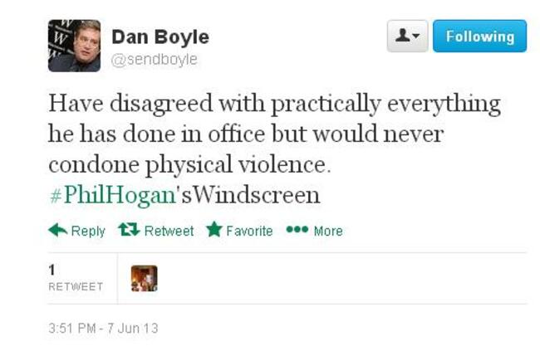Click the Favorite star icon

(214, 229)
